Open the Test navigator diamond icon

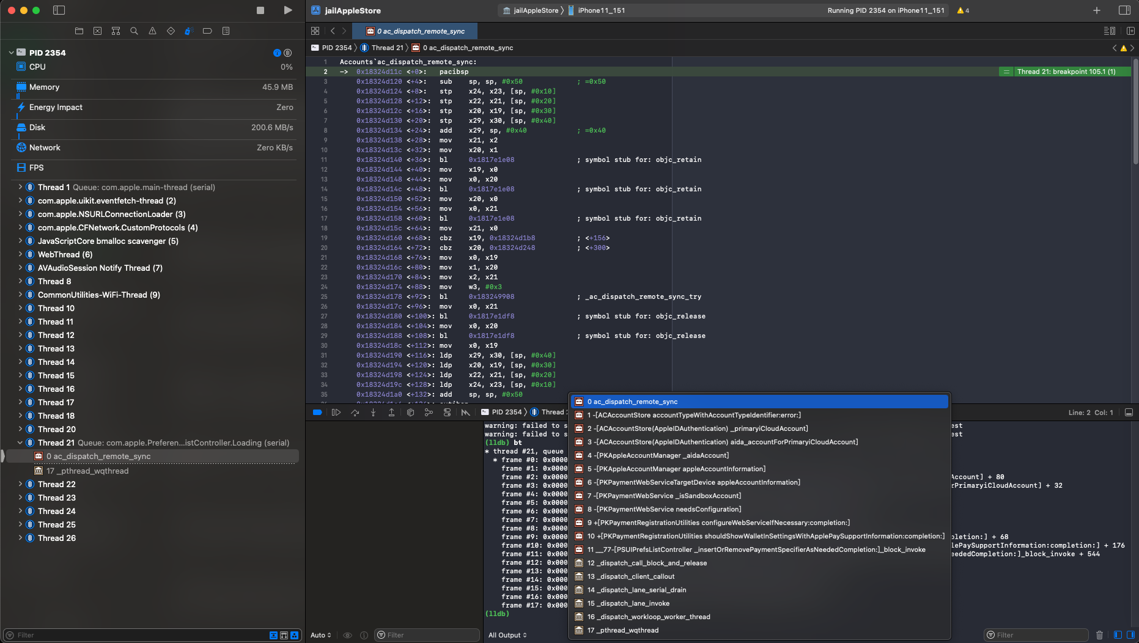[x=171, y=31]
